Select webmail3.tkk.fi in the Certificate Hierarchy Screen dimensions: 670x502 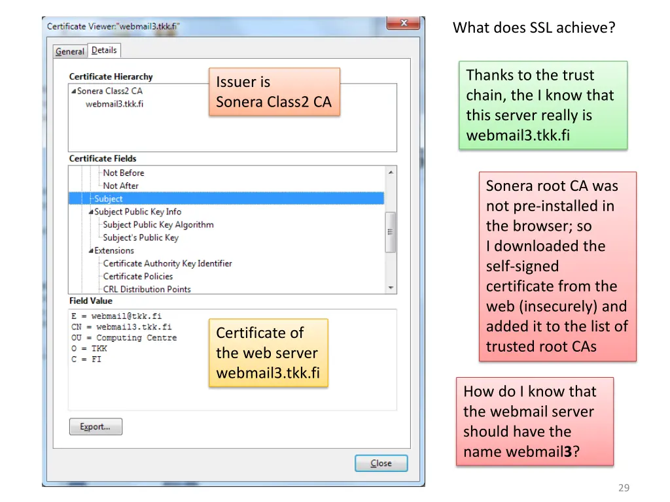[x=115, y=104]
